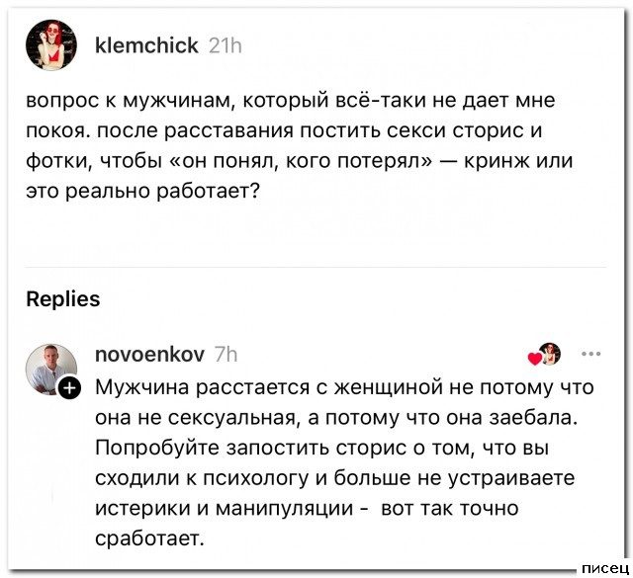Select the Replies section heading
This screenshot has width=633, height=578.
pos(62,298)
